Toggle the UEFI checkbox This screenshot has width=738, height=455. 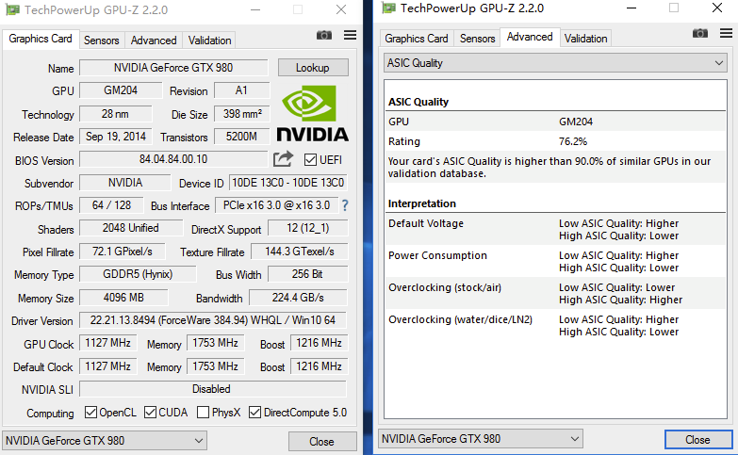click(x=310, y=160)
